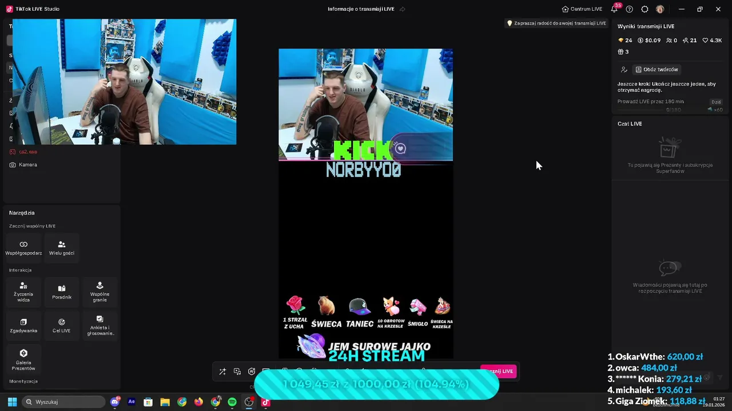The image size is (732, 411).
Task: Open Informacje o transmisji LIVE title
Action: (361, 9)
